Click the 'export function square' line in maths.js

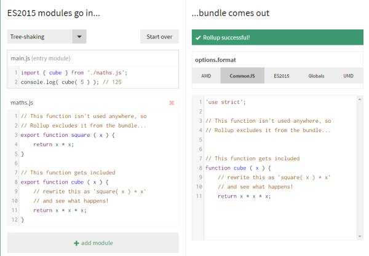[x=68, y=134]
